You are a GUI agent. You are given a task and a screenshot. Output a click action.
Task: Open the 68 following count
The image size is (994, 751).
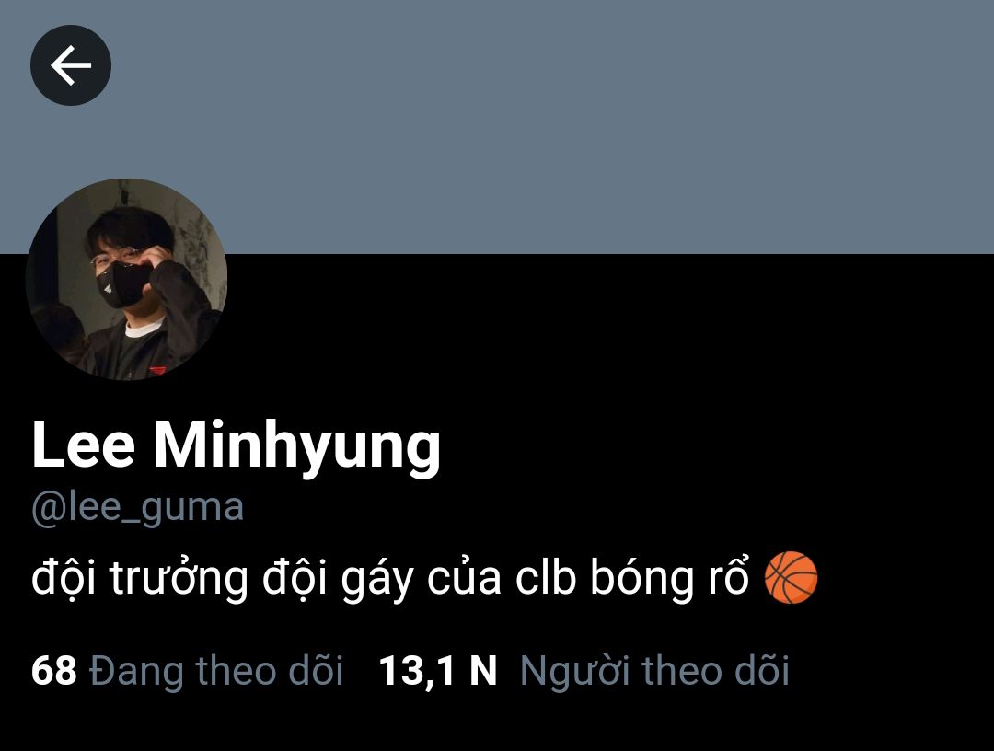coord(188,671)
